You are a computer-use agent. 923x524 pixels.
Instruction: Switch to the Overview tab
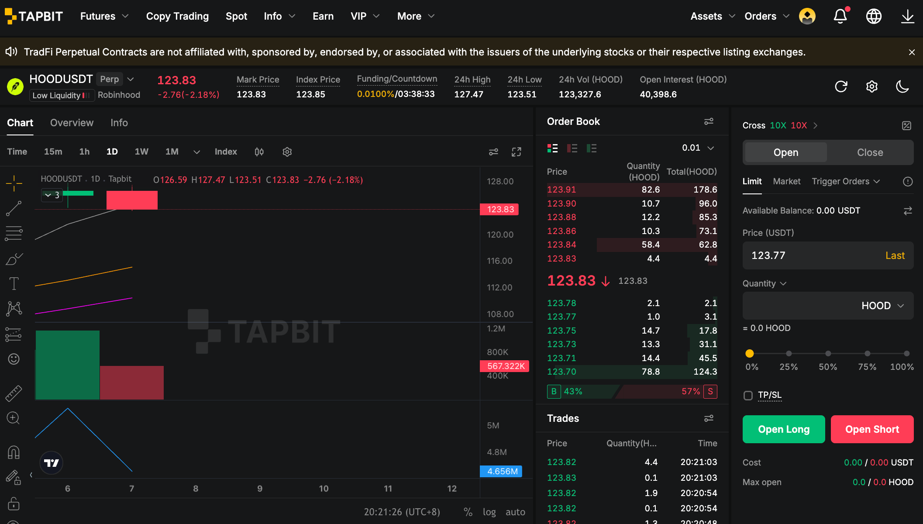click(x=72, y=123)
